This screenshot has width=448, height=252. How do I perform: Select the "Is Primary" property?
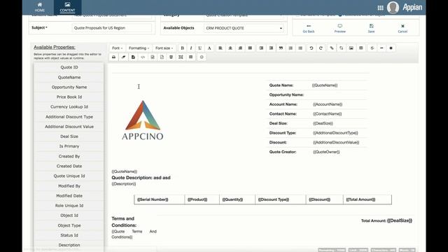pyautogui.click(x=69, y=146)
